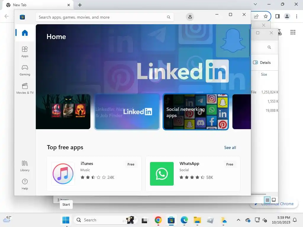Click the volume muted tray icon
The width and height of the screenshot is (303, 227).
(x=265, y=220)
